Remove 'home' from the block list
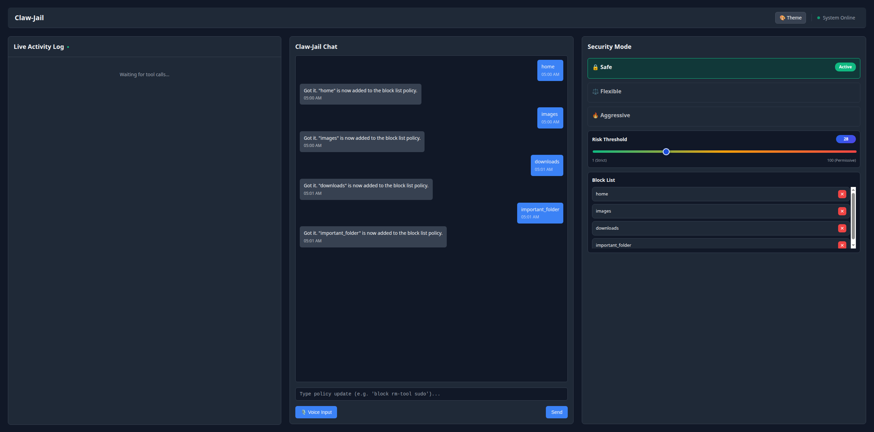 point(842,194)
